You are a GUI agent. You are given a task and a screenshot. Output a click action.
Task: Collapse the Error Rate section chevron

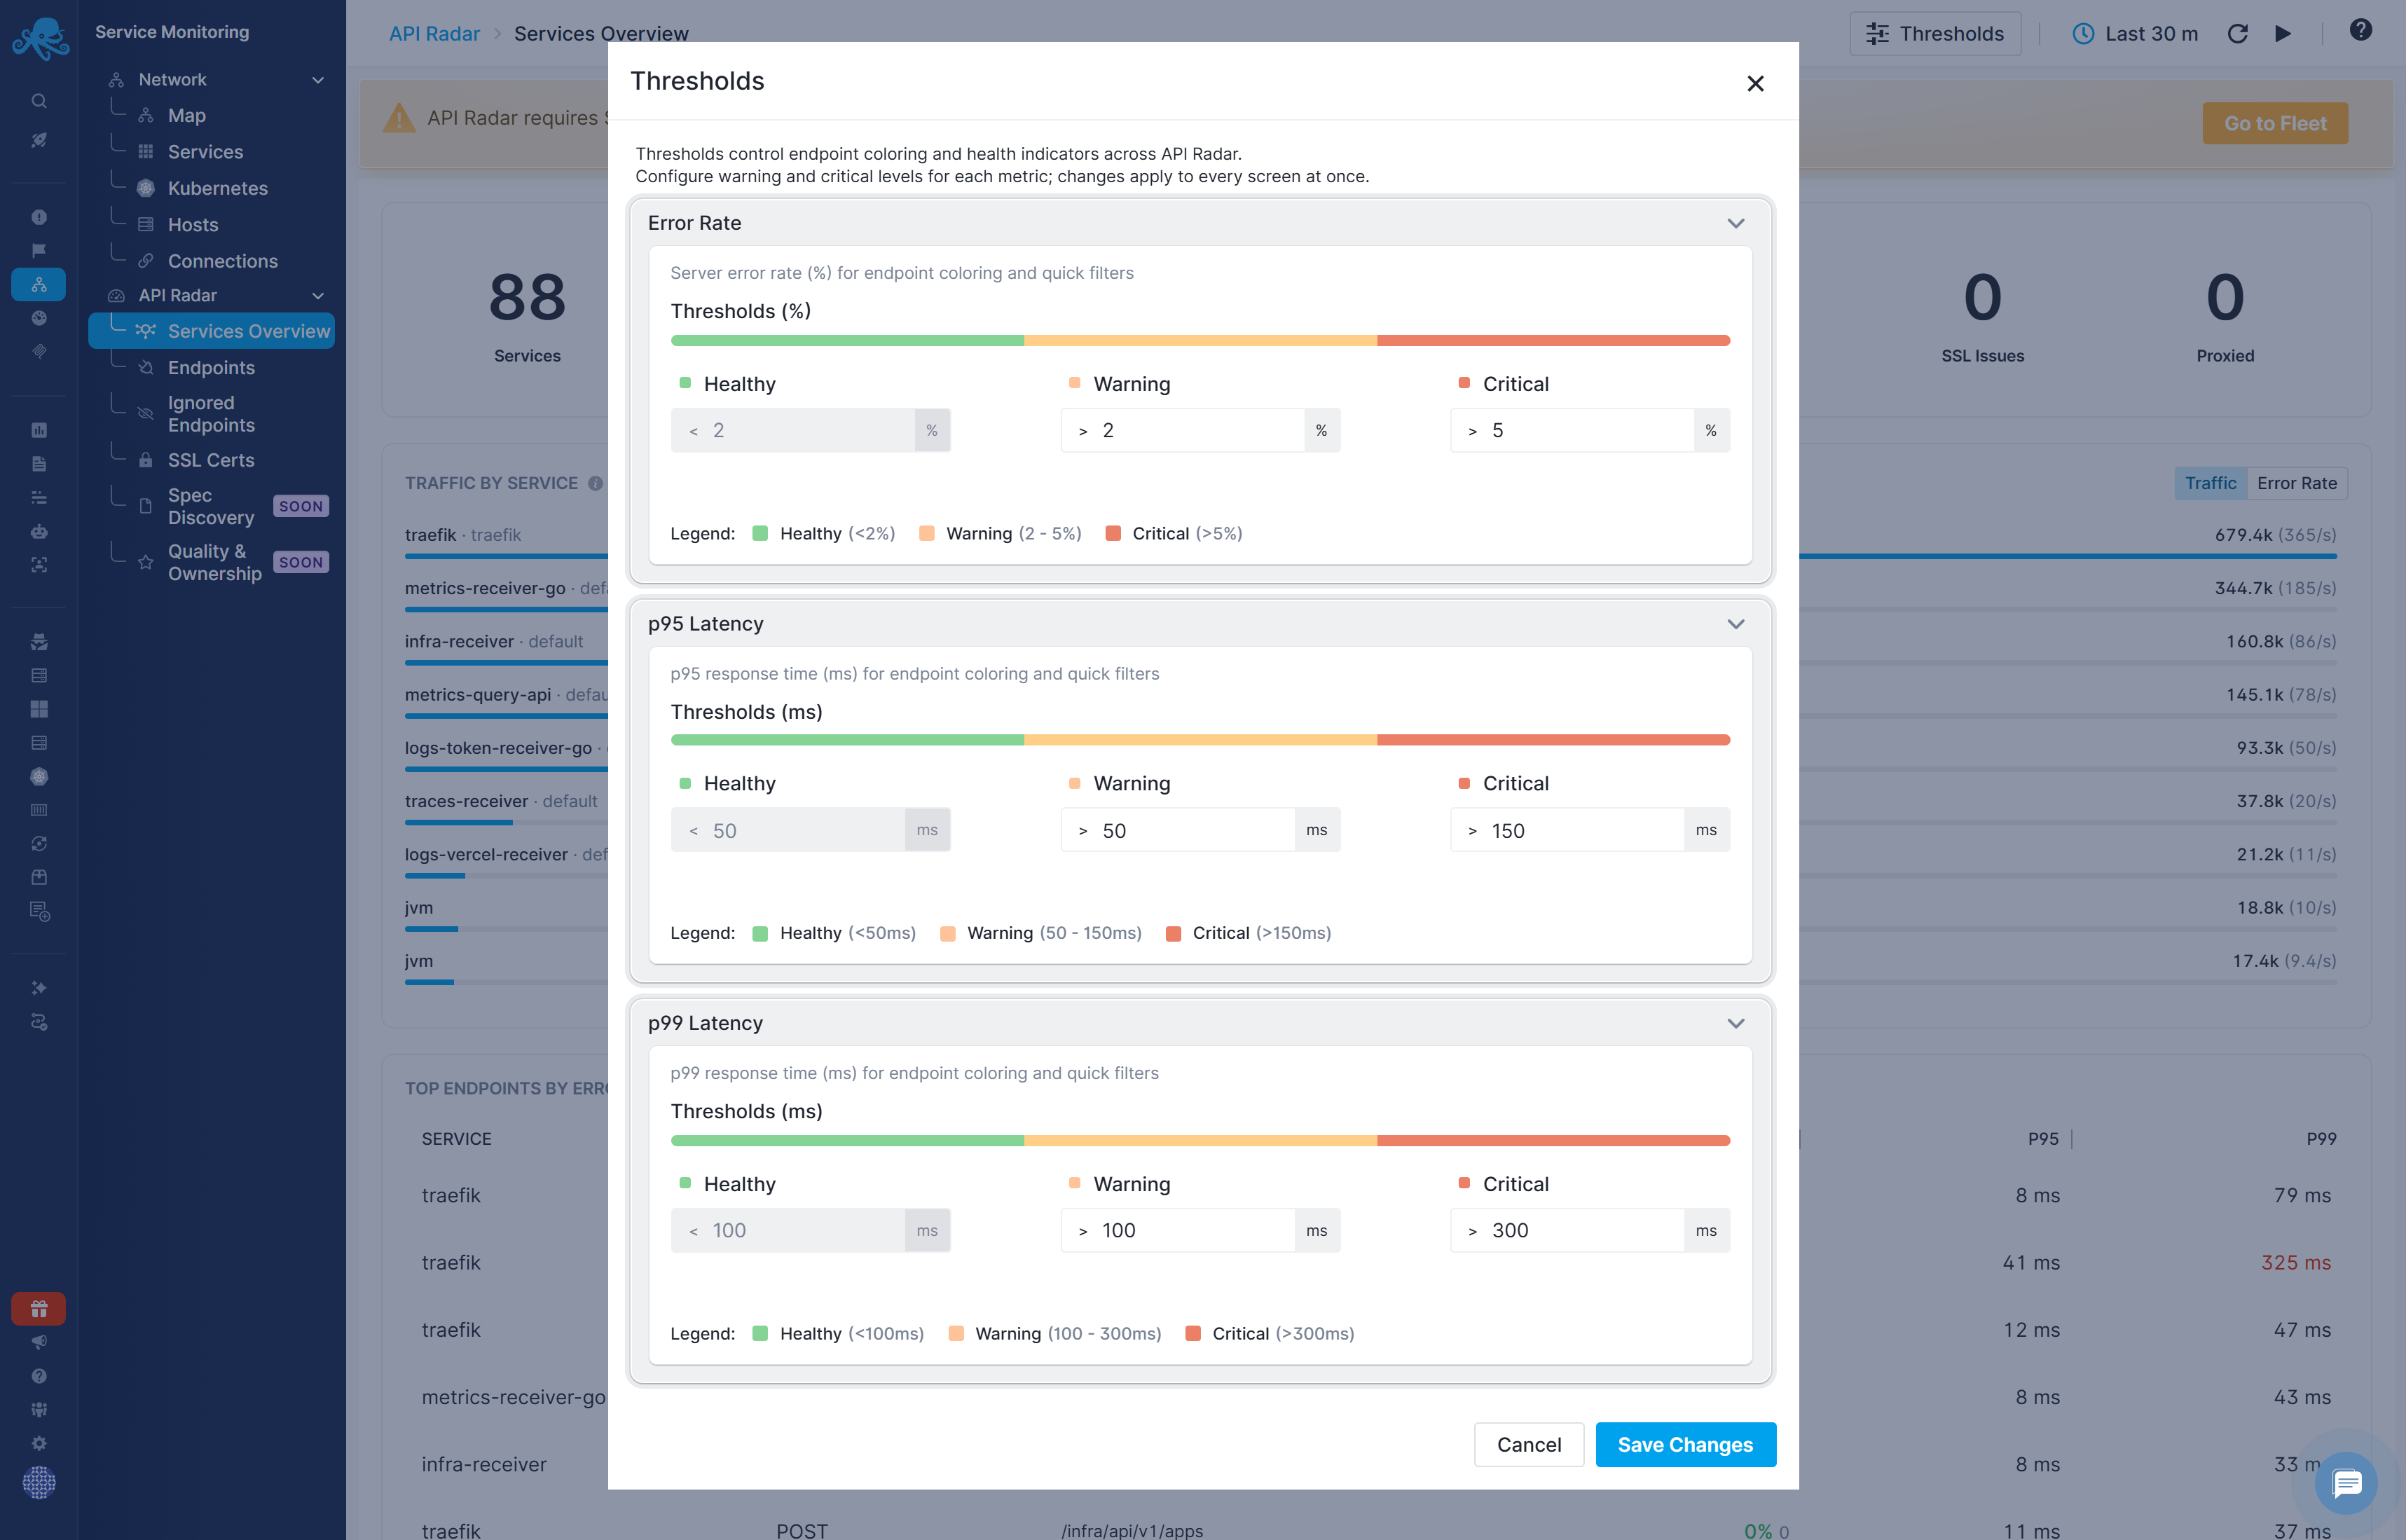pos(1736,223)
